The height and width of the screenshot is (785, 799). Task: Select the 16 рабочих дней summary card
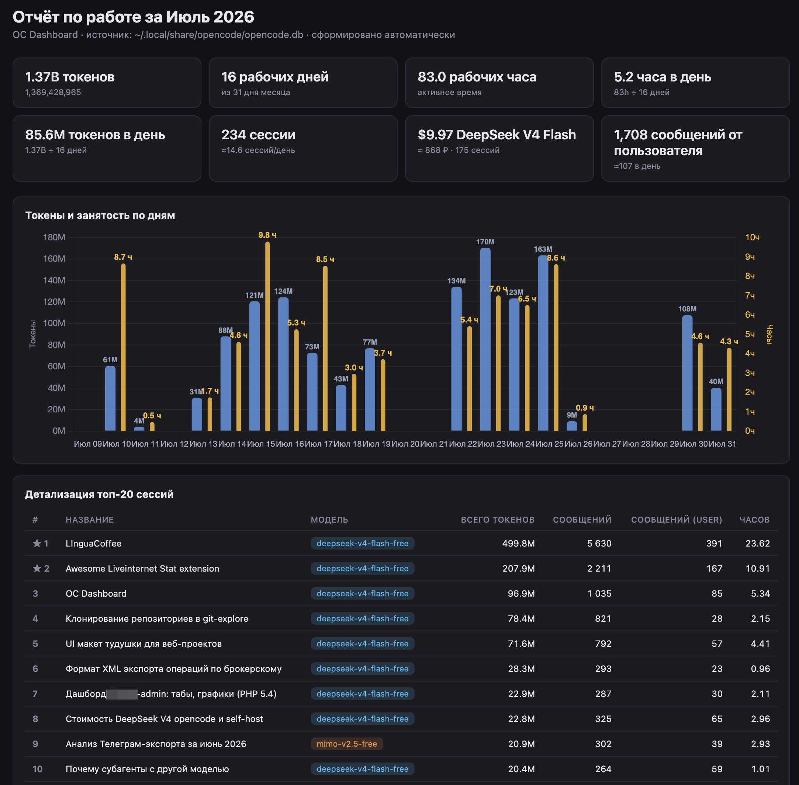click(x=303, y=83)
